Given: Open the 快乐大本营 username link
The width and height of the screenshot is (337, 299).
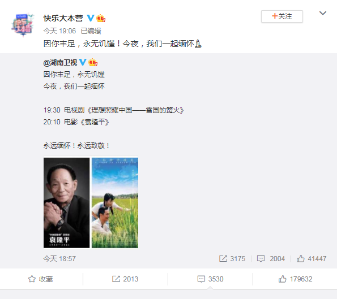Looking at the screenshot, I should [x=63, y=18].
